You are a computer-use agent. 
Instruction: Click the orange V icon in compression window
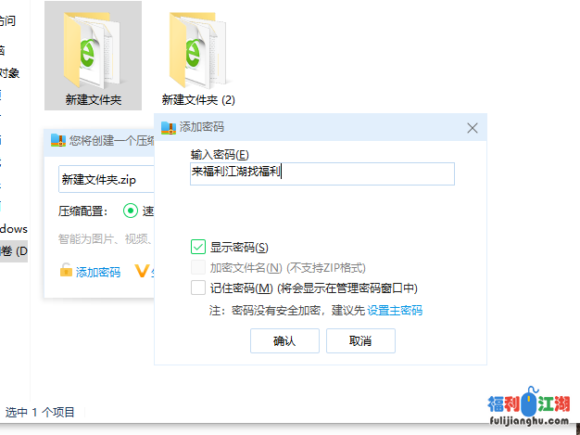[142, 271]
